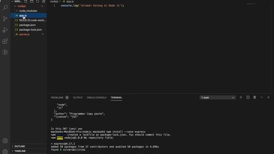Open the Search view in activity bar
Image resolution: width=274 pixels, height=154 pixels.
pyautogui.click(x=5, y=7)
